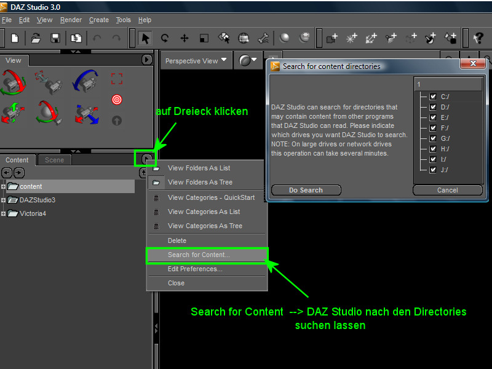Viewport: 492px width, 369px height.
Task: Choose Close in the context menu
Action: 207,283
